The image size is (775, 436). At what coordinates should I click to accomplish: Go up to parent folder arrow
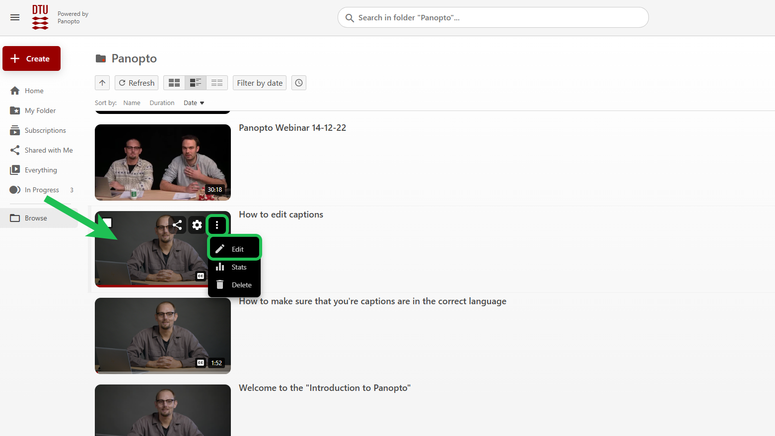[102, 83]
